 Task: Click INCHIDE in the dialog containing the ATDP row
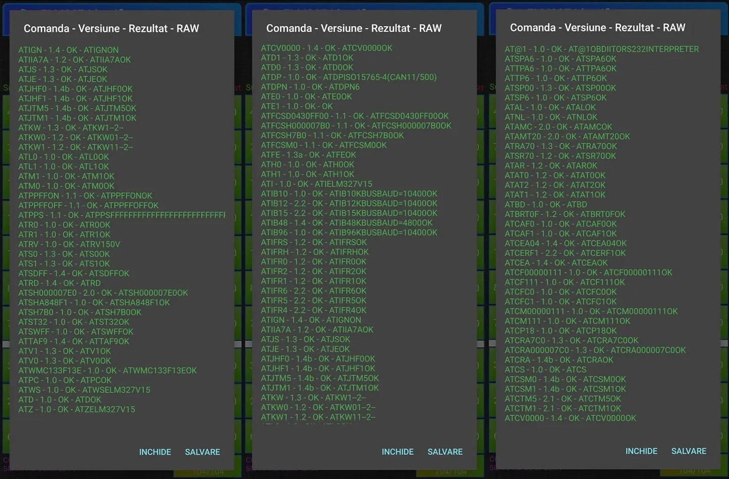click(398, 452)
